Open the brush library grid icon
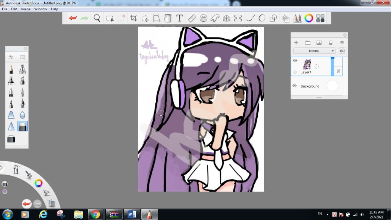Image resolution: width=391 pixels, height=220 pixels. click(23, 57)
